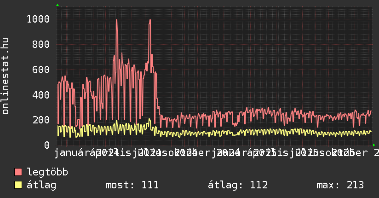Image resolution: width=379 pixels, height=198 pixels.
Task: Click the 200 y-axis label
Action: click(41, 120)
